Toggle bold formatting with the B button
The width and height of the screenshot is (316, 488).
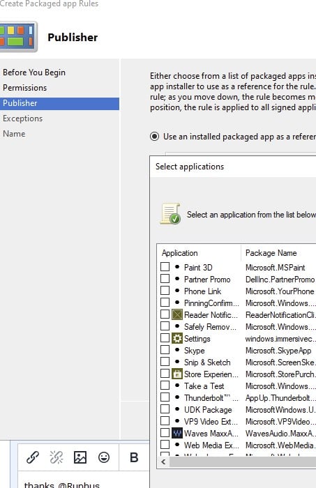click(134, 457)
